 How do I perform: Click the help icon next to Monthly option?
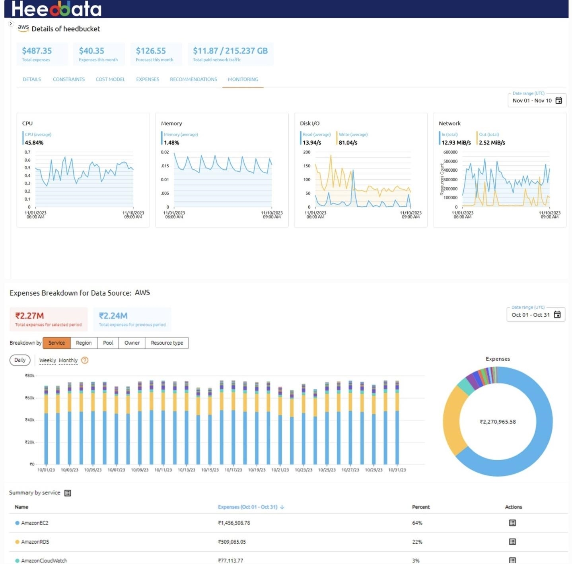(x=84, y=360)
